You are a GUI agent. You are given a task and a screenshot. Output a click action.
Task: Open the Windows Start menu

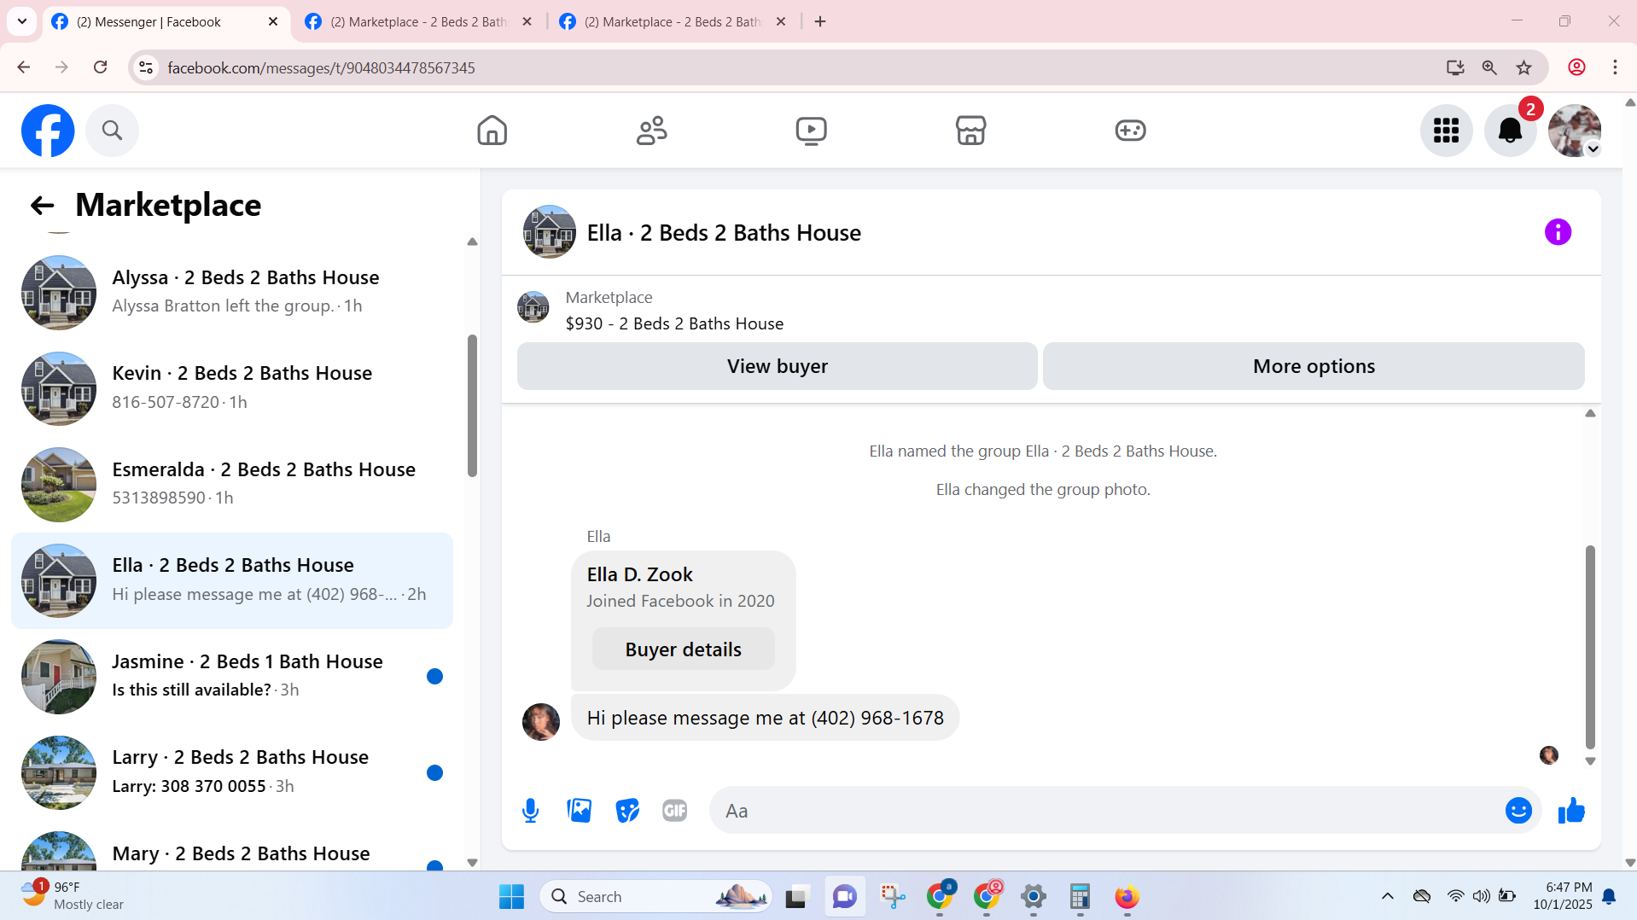[x=511, y=896]
